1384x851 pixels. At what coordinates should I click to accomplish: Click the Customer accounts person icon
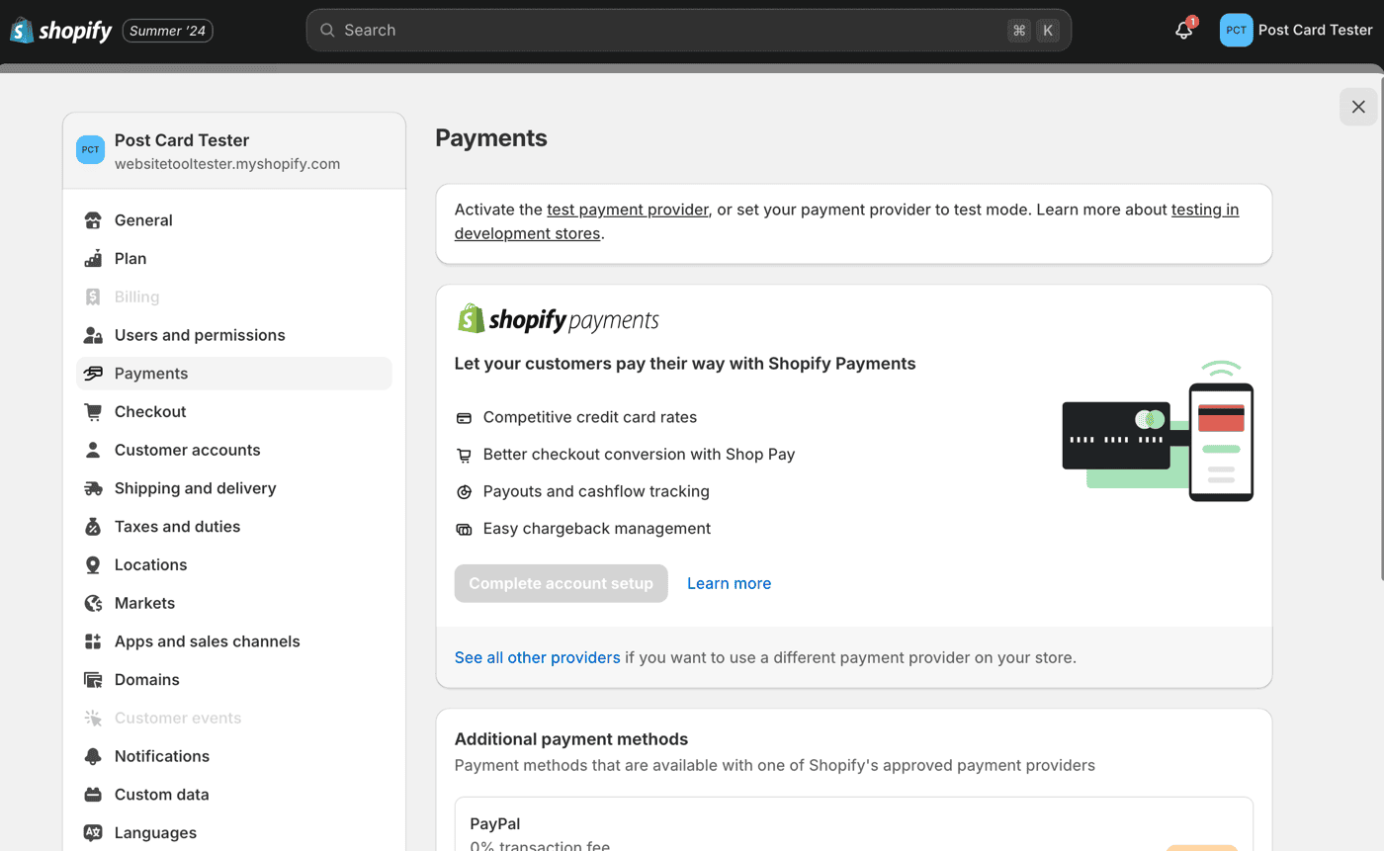(x=93, y=450)
